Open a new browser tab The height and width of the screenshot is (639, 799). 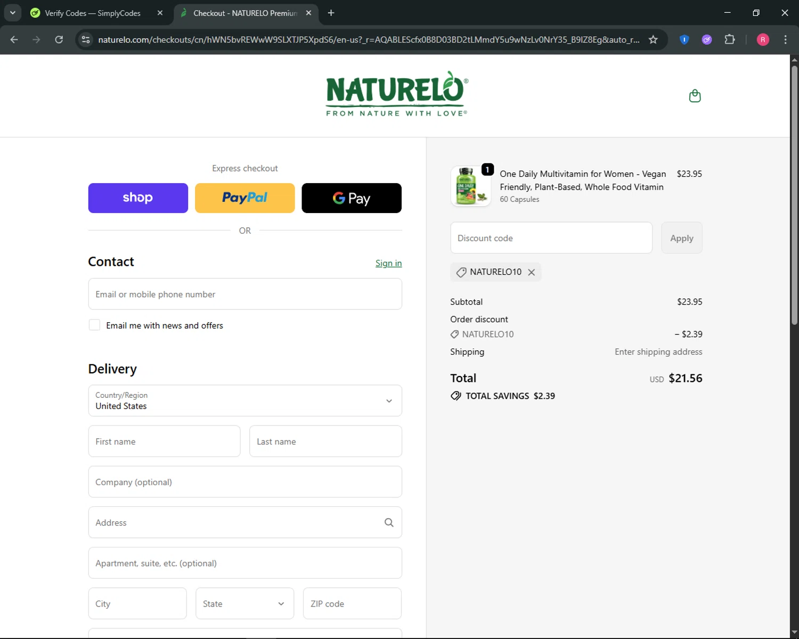tap(331, 13)
